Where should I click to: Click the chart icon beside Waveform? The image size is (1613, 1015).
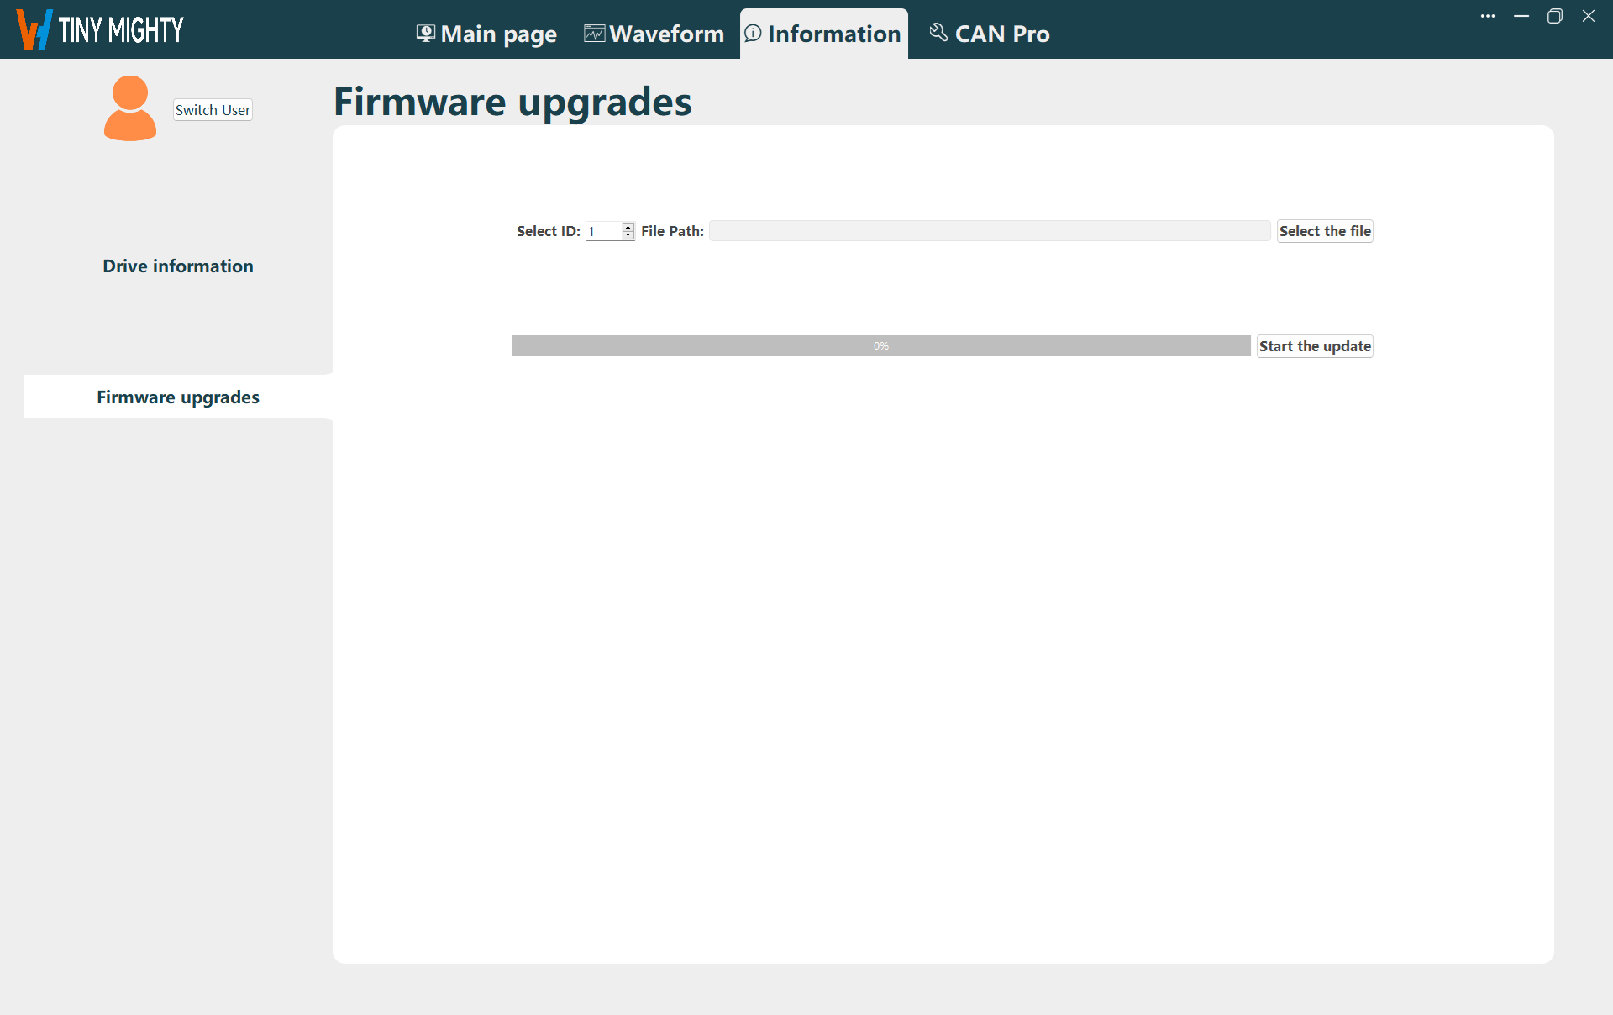tap(594, 34)
